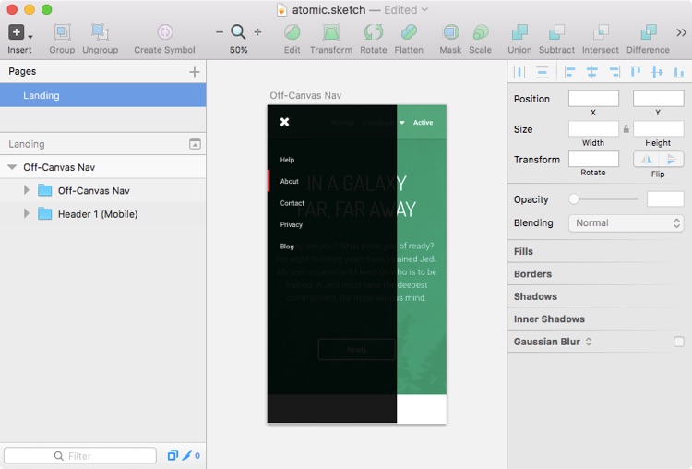The width and height of the screenshot is (692, 469).
Task: Adjust the Opacity slider
Action: pyautogui.click(x=574, y=198)
